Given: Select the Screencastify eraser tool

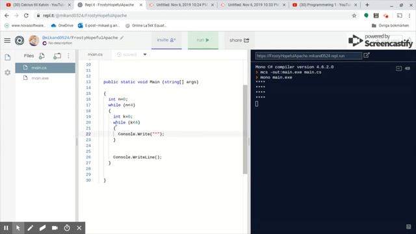Looking at the screenshot, I should click(x=42, y=228).
